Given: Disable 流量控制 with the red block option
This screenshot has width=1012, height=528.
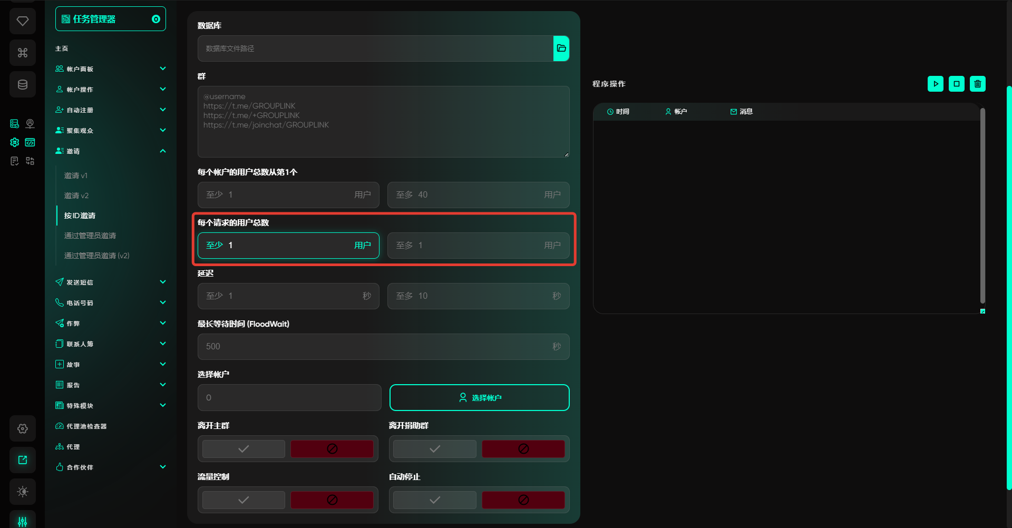Looking at the screenshot, I should [x=332, y=500].
